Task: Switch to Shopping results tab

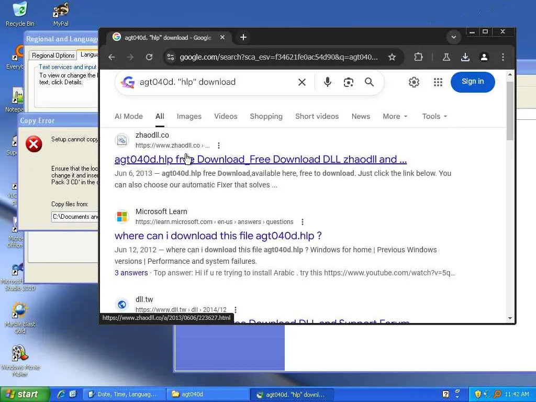Action: [266, 116]
